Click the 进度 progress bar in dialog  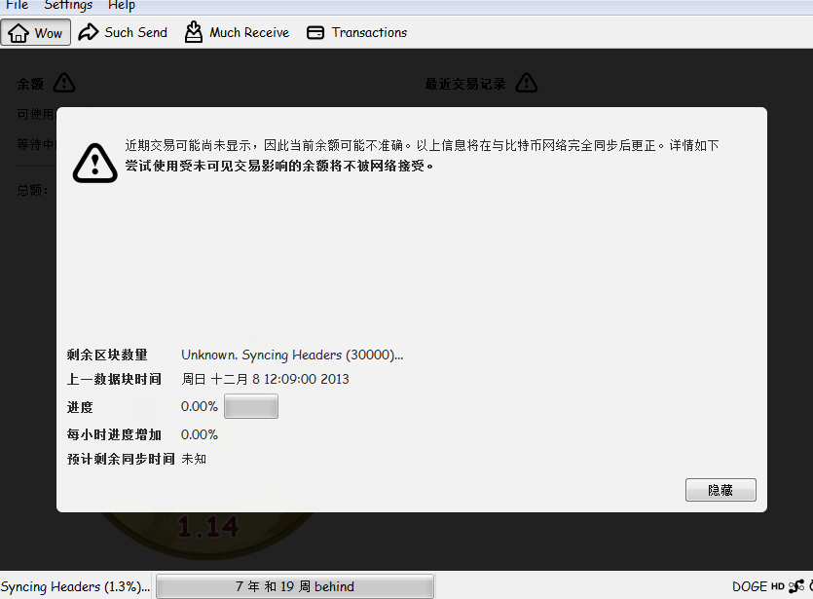tap(251, 406)
